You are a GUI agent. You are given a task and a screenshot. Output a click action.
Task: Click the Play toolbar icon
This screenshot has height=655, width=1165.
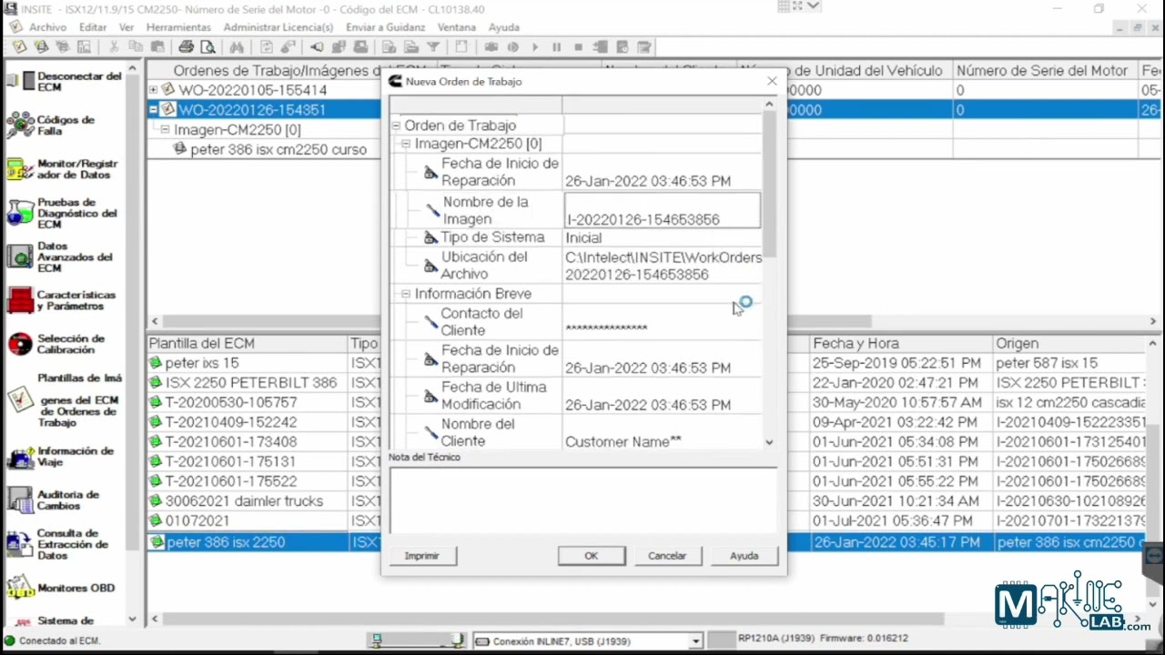535,47
